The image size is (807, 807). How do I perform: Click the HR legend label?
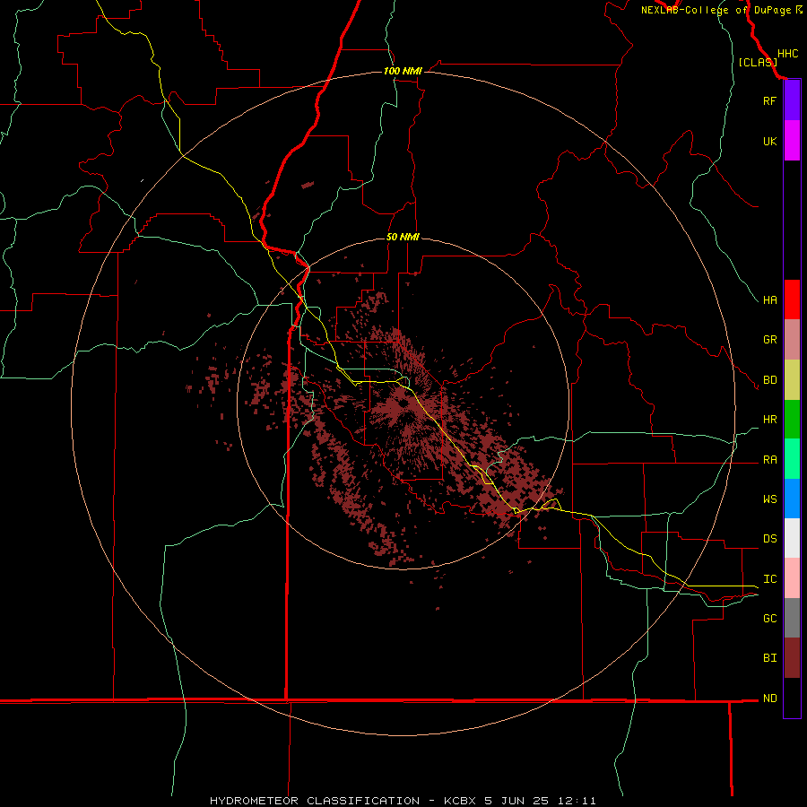[x=769, y=420]
